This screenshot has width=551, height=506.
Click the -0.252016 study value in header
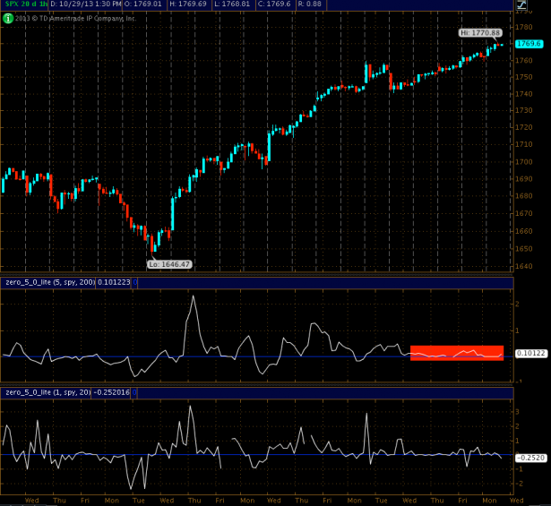111,392
